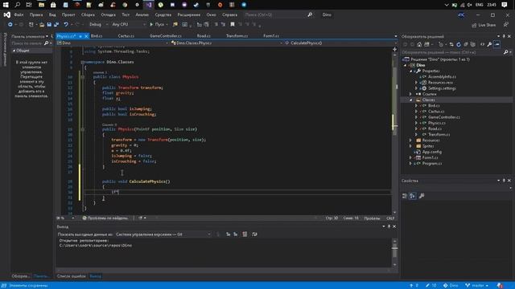
Task: Click the Navigate Backward toolbar button
Action: pos(10,25)
